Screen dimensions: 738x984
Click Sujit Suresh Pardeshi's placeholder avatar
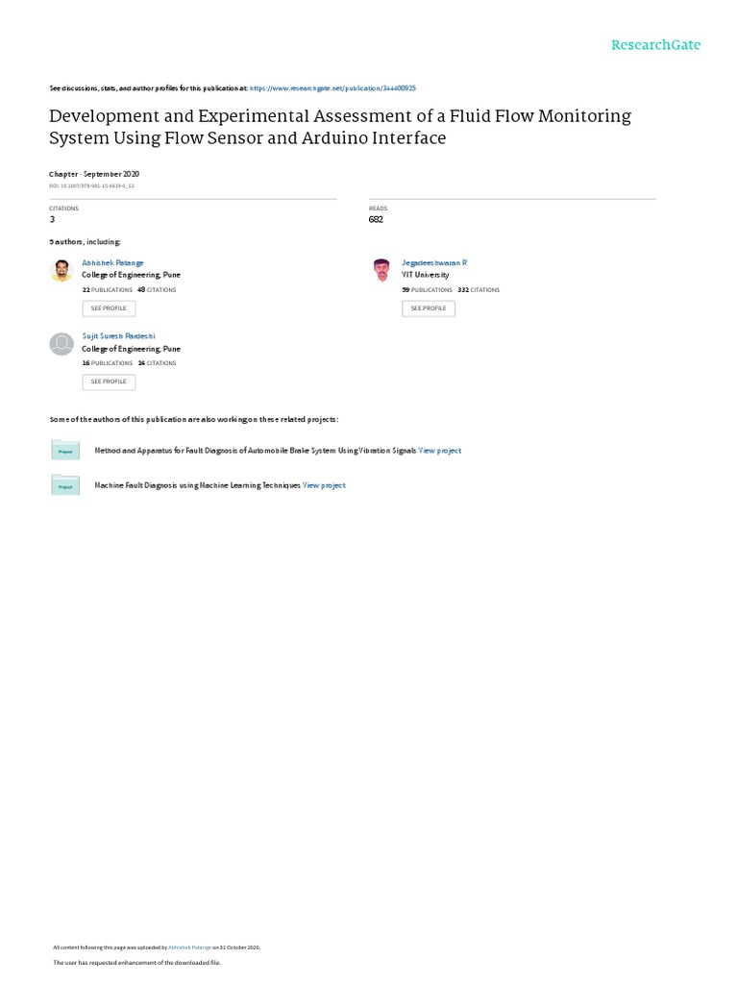[x=61, y=344]
